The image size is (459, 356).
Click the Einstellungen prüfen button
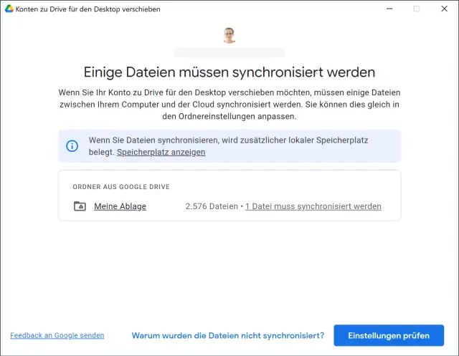click(x=389, y=335)
